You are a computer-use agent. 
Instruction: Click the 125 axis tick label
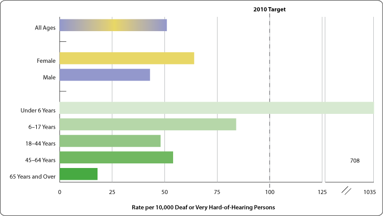[322, 192]
